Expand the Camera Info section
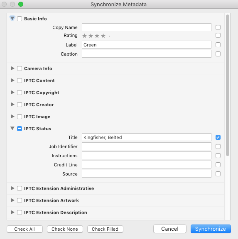The width and height of the screenshot is (238, 239). pyautogui.click(x=12, y=68)
